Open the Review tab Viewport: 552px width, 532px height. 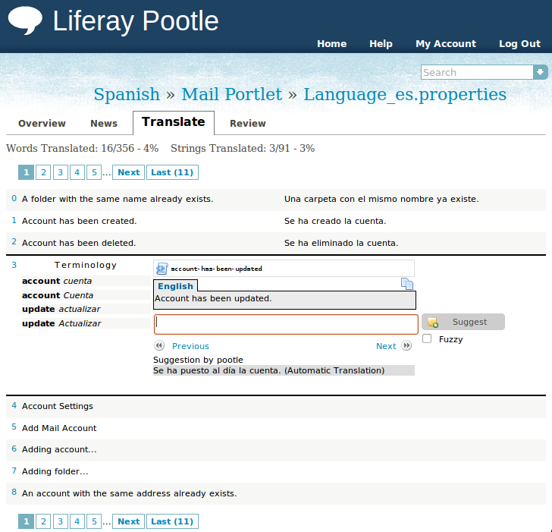(248, 123)
